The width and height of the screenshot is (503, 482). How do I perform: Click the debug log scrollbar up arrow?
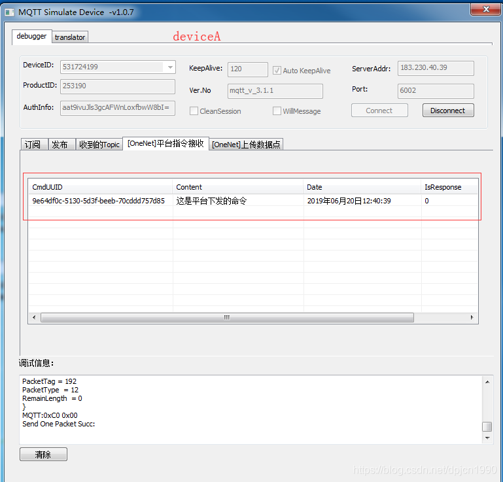click(487, 382)
